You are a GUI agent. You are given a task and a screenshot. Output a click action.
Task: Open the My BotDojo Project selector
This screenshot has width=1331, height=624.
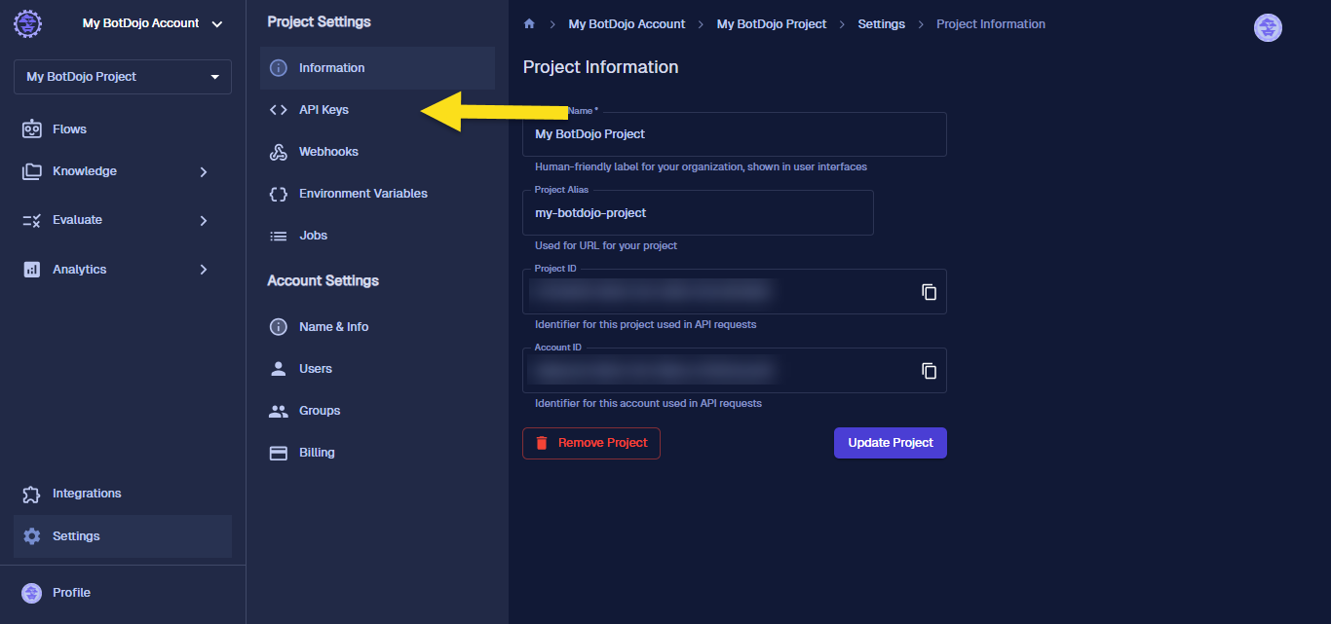pyautogui.click(x=123, y=77)
